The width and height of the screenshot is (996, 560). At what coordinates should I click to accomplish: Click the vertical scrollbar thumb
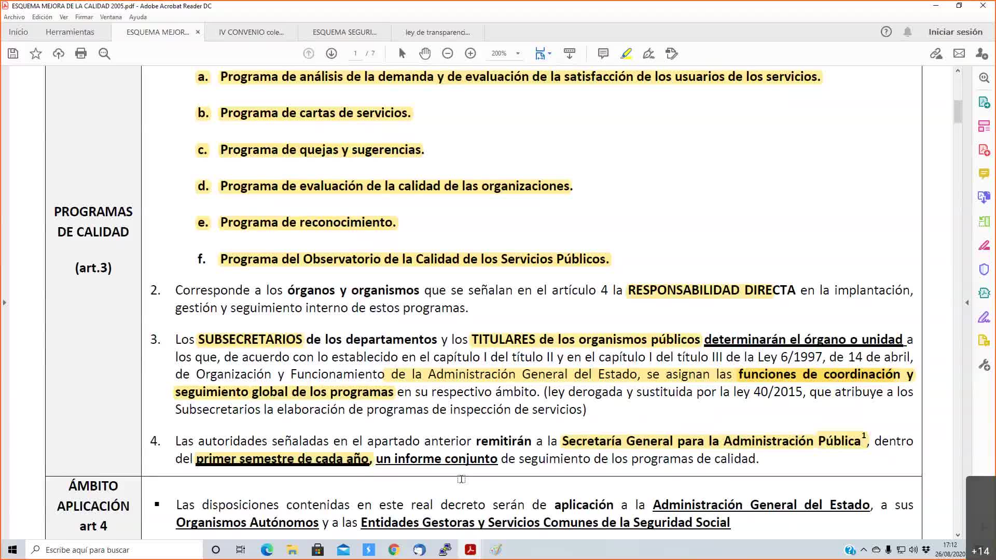click(958, 111)
